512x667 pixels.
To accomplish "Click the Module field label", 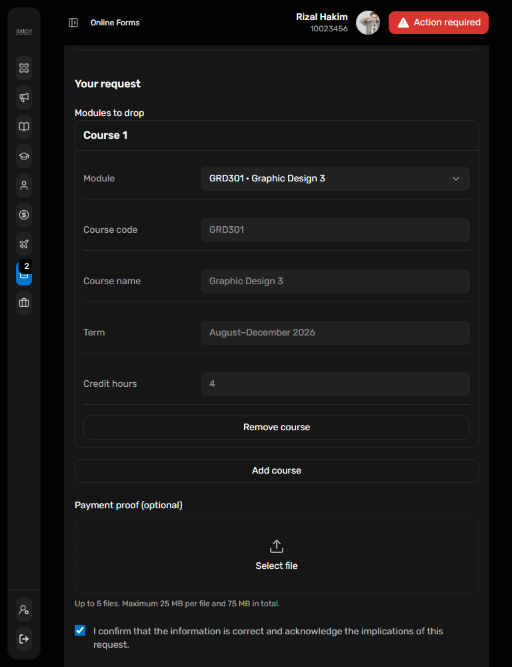I will pyautogui.click(x=99, y=178).
